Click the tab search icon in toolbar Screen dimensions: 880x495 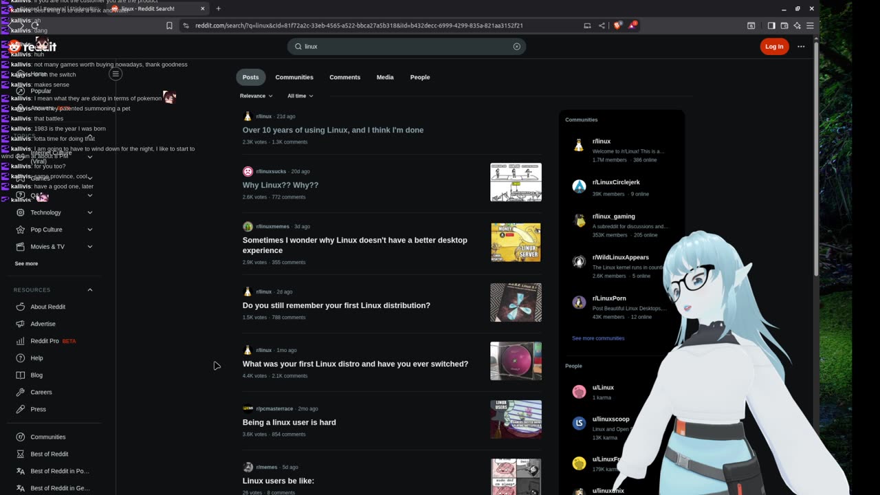tap(751, 25)
